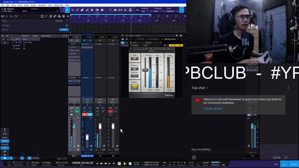Click the Remote button below console
This screenshot has height=168, width=299.
[x=36, y=158]
